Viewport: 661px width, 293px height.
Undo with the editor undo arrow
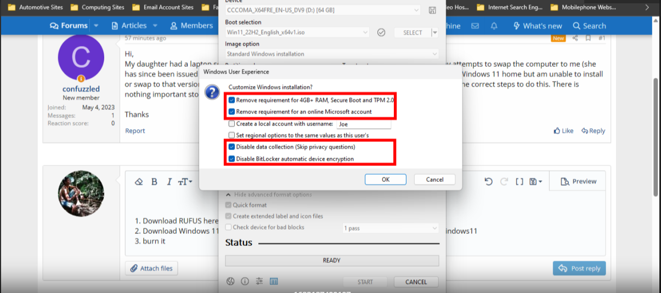pos(489,181)
